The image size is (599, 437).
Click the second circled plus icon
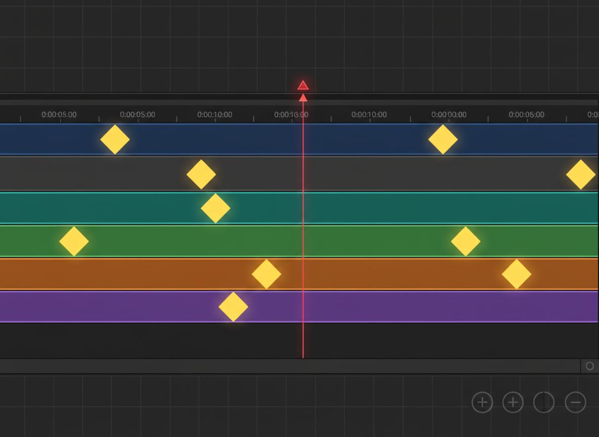coord(513,403)
